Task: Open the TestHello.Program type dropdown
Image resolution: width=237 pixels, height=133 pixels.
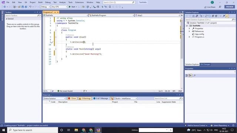Action: (111, 16)
